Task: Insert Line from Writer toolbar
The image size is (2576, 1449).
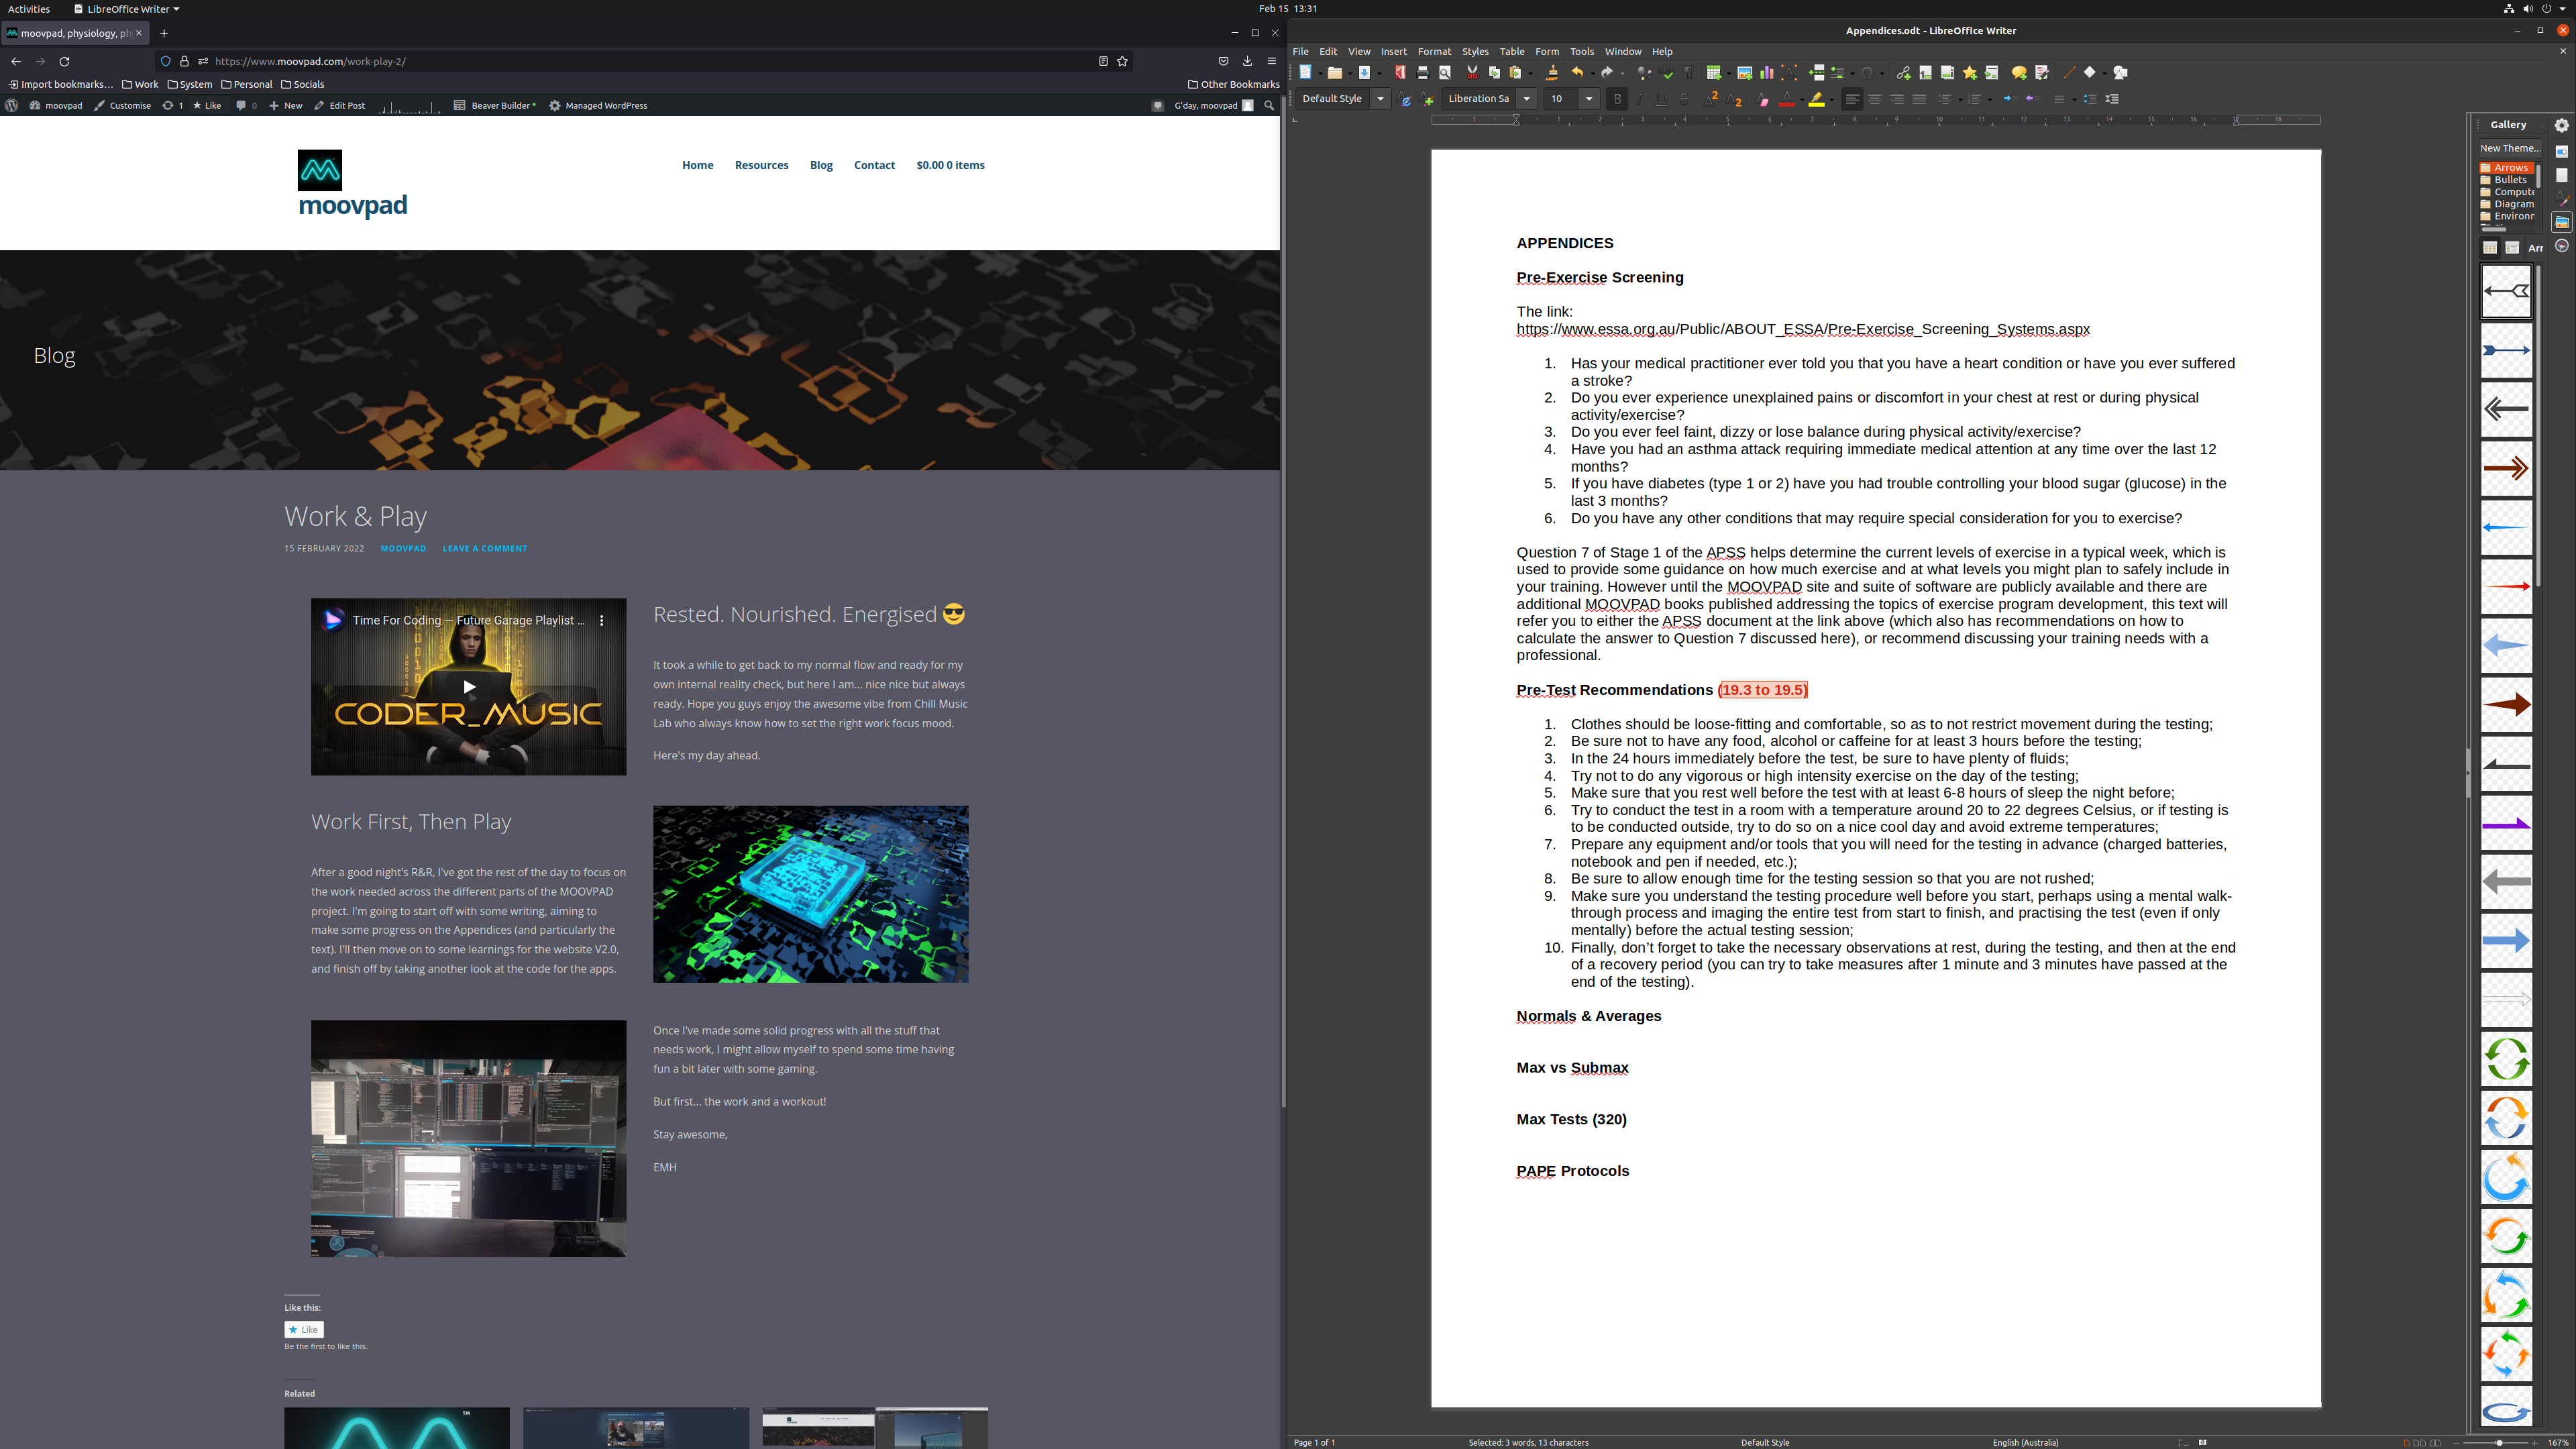Action: pos(2069,72)
